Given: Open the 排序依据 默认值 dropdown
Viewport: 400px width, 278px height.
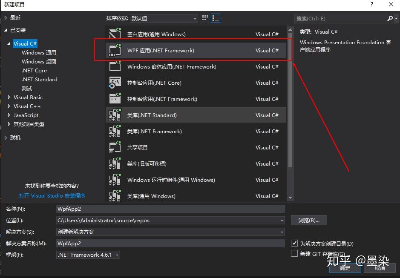Looking at the screenshot, I should point(194,18).
